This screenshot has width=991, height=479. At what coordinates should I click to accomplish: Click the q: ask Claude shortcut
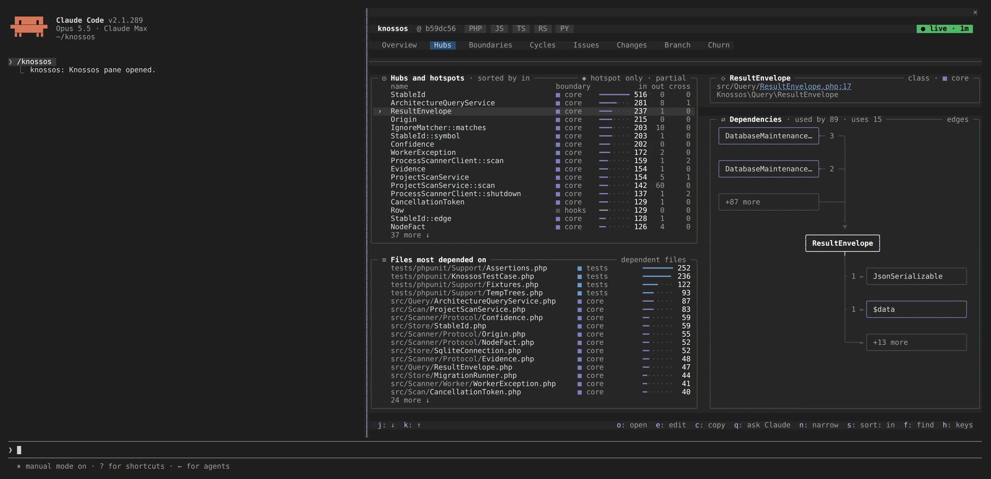click(x=762, y=425)
